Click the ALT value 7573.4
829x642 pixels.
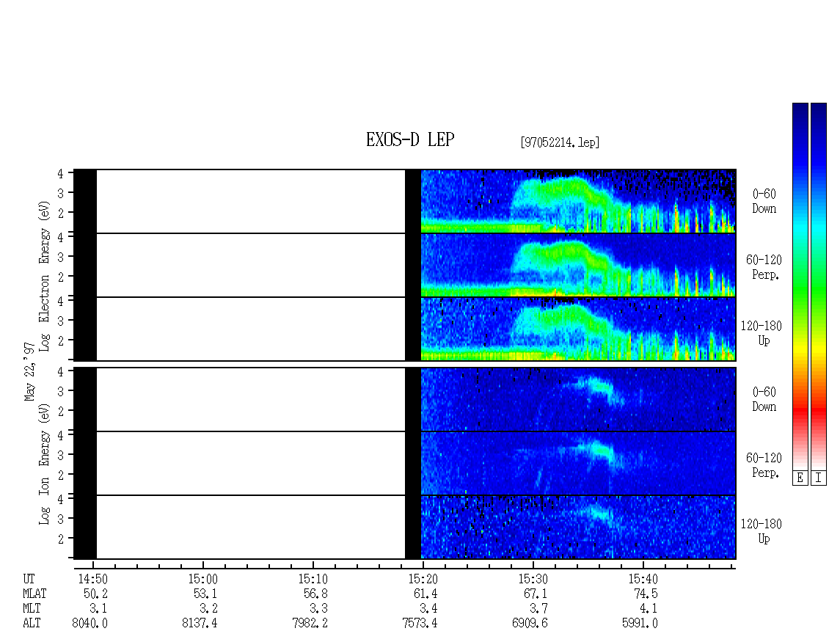point(420,624)
